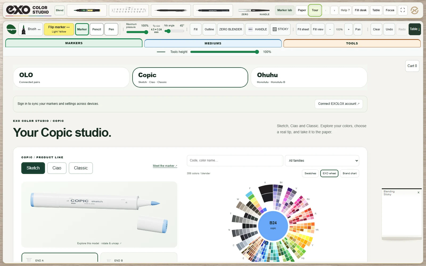Viewport: 426px width, 266px height.
Task: Click the Code, color name search field
Action: pyautogui.click(x=235, y=161)
